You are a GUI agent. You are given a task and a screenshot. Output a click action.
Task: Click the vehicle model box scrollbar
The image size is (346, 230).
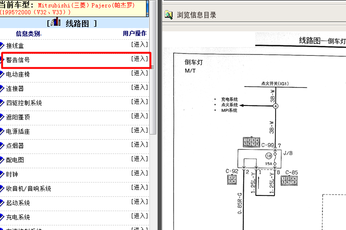(x=147, y=8)
